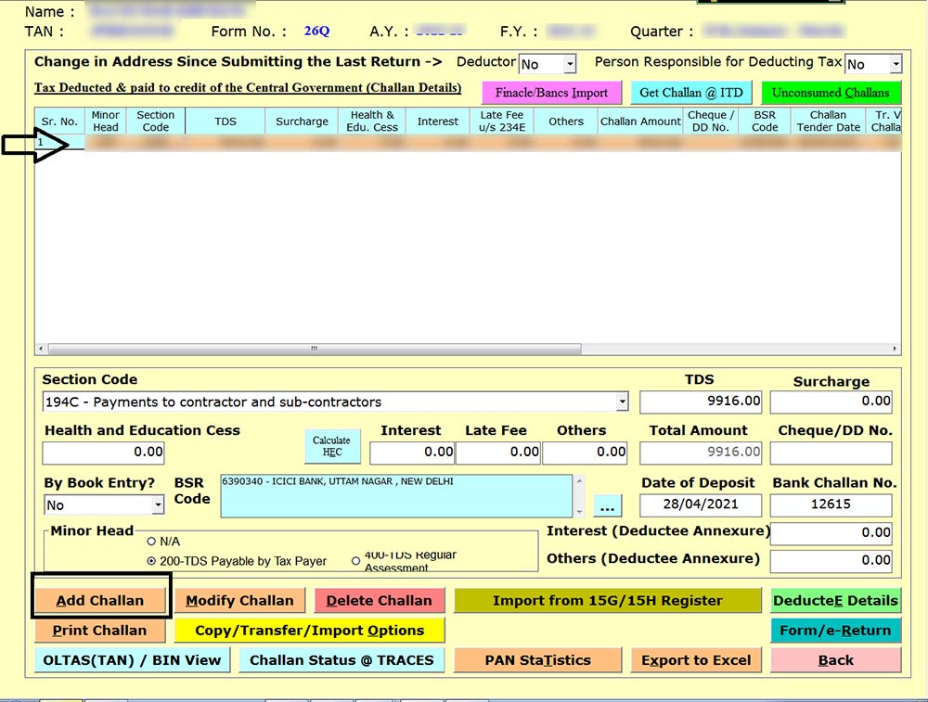This screenshot has width=928, height=702.
Task: Click Get Challan @ ITD
Action: [x=690, y=93]
